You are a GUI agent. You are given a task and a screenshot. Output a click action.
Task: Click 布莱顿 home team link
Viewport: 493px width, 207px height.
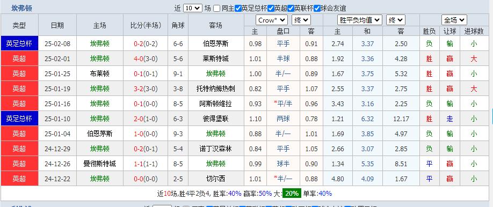100,74
